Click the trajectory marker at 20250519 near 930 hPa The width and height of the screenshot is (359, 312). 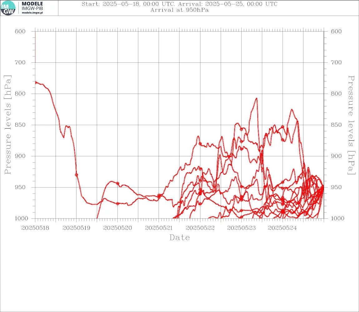point(76,175)
